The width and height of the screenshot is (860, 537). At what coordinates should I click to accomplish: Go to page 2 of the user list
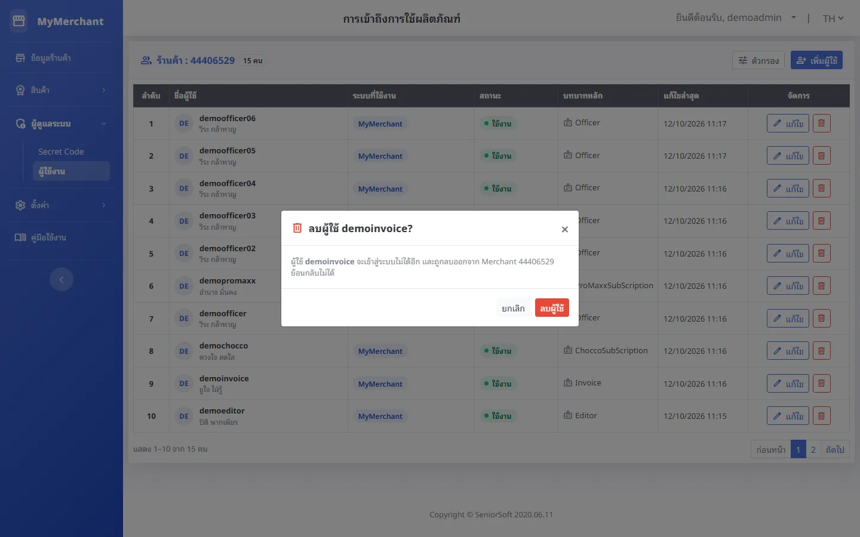click(x=813, y=449)
